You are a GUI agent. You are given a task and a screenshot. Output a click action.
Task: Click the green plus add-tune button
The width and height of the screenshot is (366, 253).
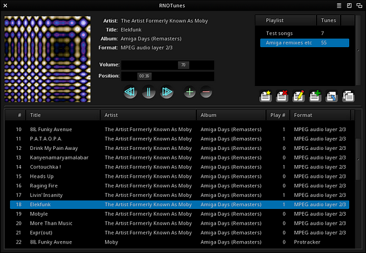point(189,92)
